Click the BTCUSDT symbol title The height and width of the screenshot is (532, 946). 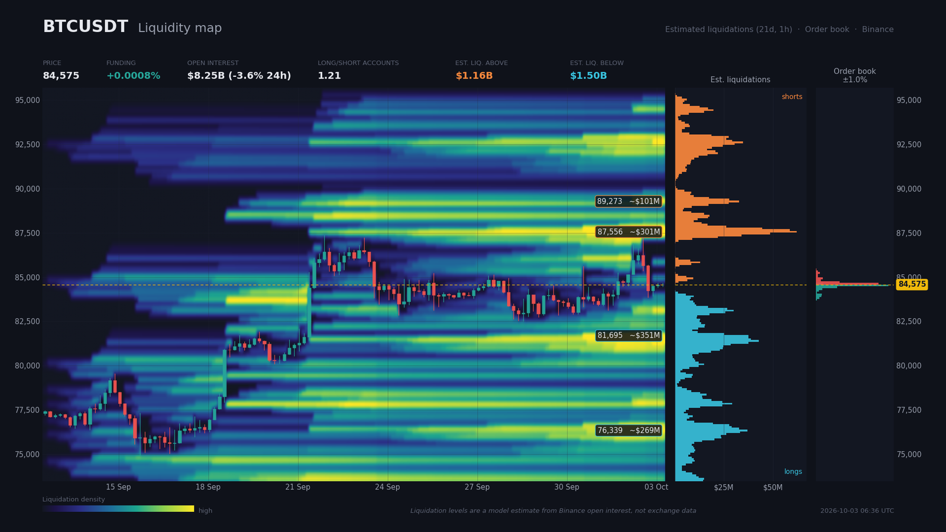85,27
